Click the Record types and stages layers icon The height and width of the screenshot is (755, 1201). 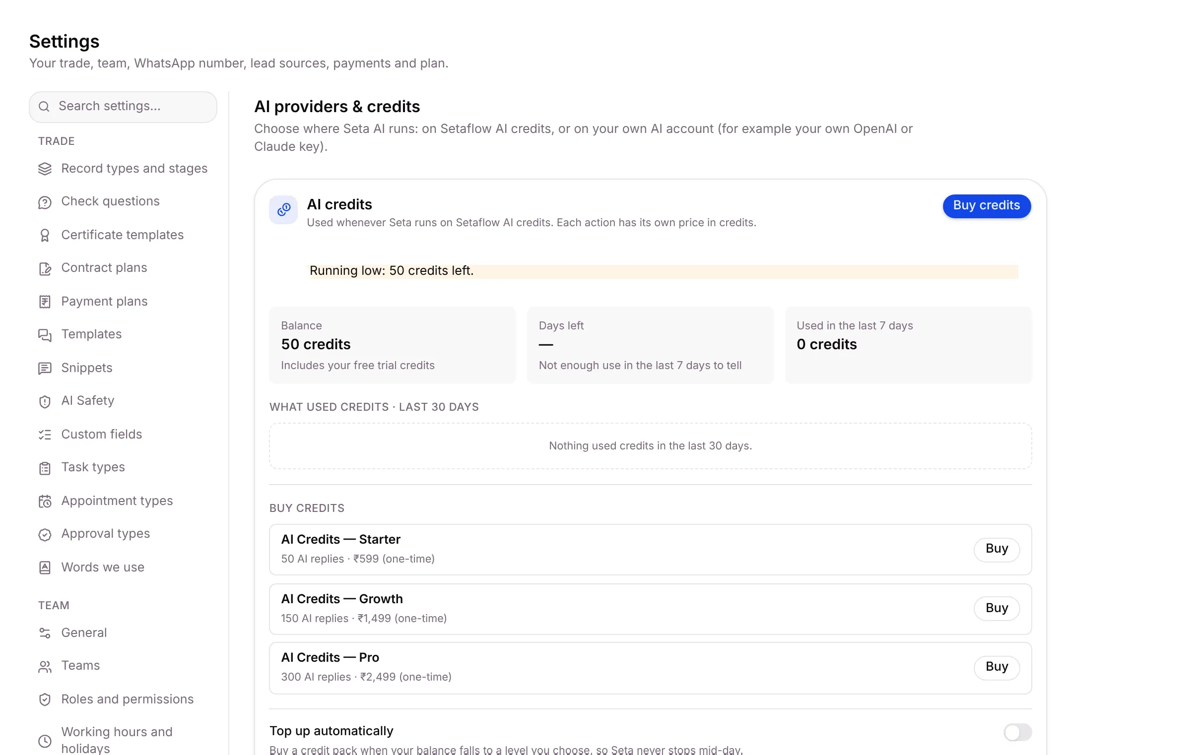[45, 169]
